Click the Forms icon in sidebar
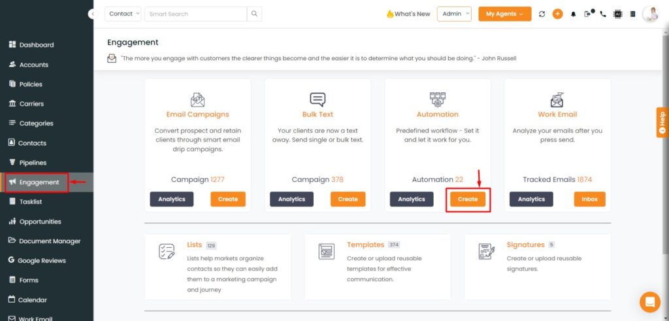The height and width of the screenshot is (321, 669). [x=12, y=280]
